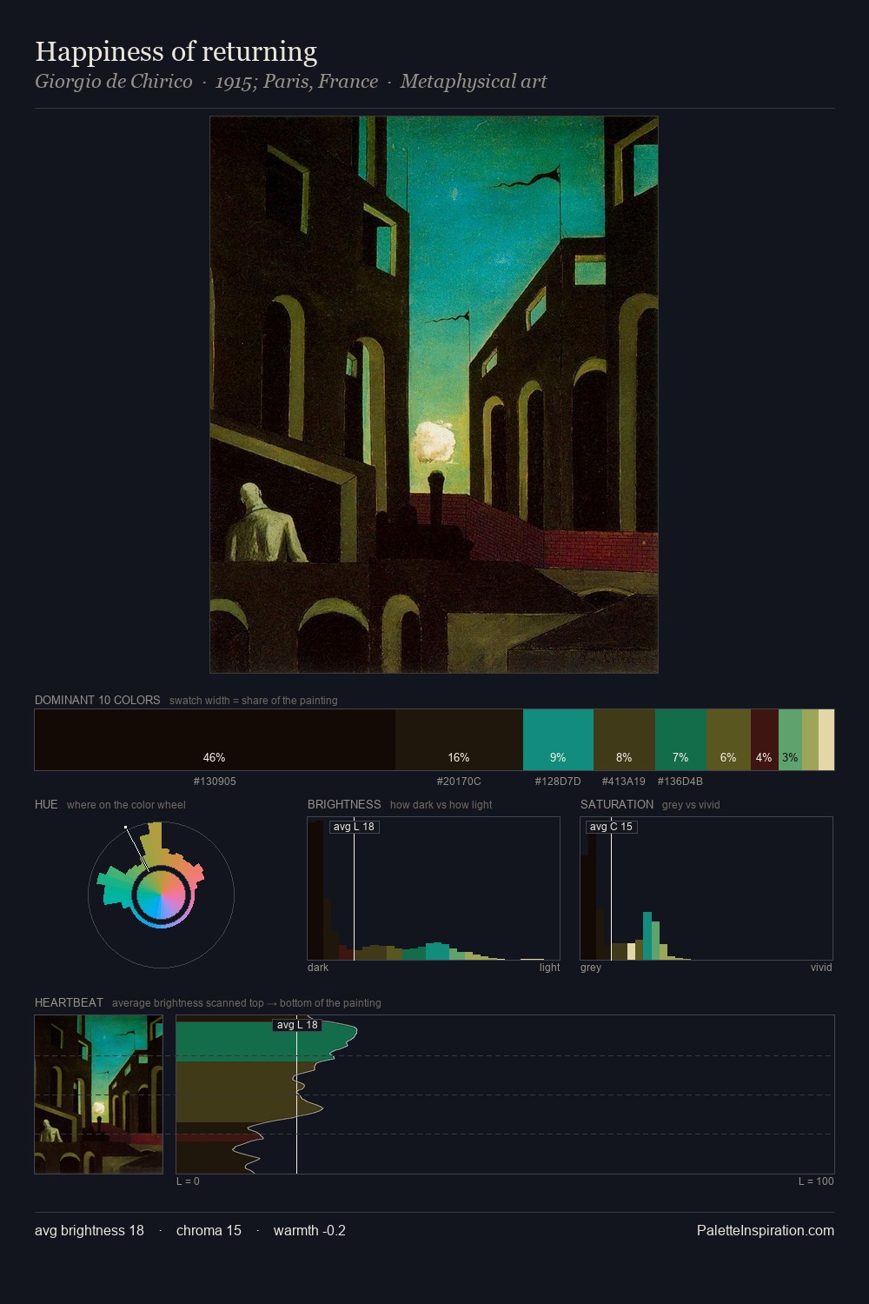Click the L = 100 axis label
The width and height of the screenshot is (869, 1304).
pos(816,1181)
